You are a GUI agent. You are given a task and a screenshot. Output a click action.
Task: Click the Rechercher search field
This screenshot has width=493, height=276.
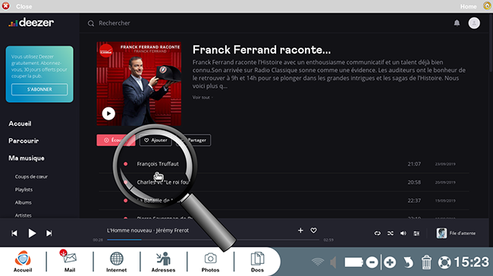point(114,23)
